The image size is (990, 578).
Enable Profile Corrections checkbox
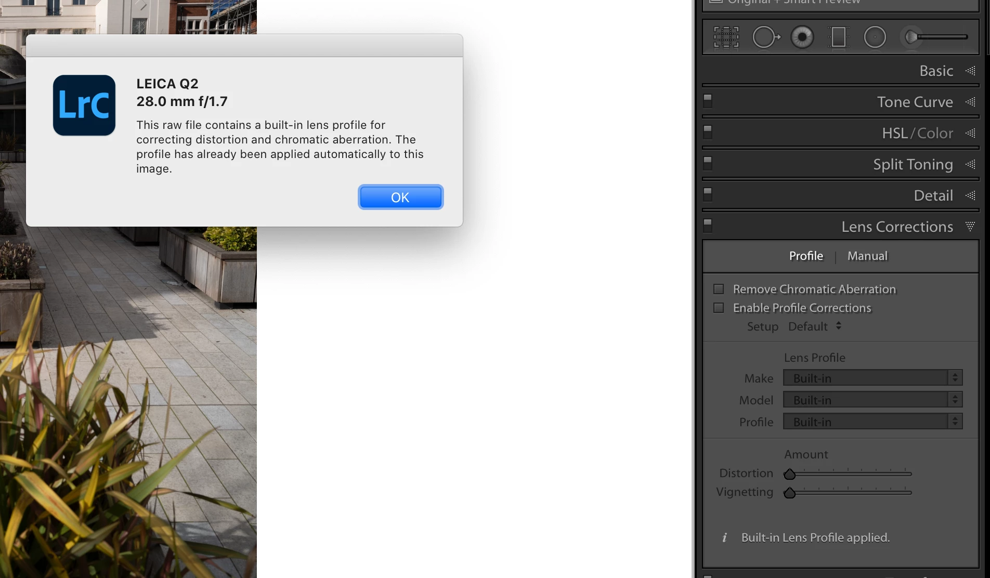pos(719,308)
